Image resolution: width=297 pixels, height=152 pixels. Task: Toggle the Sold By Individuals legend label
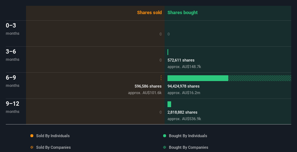[x=53, y=136]
